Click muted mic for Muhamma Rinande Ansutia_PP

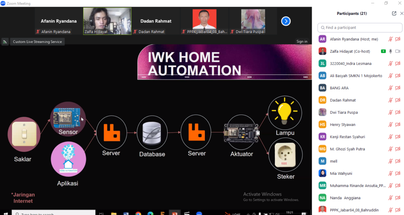click(391, 186)
